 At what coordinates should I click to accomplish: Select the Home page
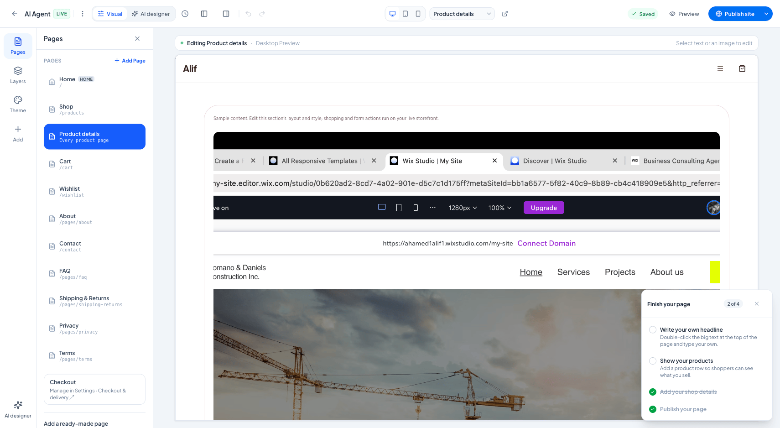(x=94, y=82)
